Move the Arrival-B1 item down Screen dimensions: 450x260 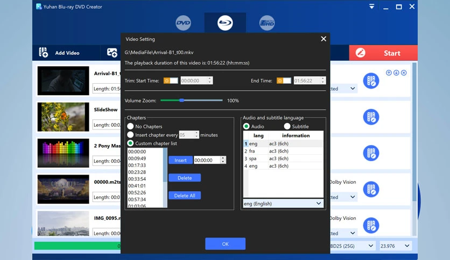pyautogui.click(x=396, y=73)
